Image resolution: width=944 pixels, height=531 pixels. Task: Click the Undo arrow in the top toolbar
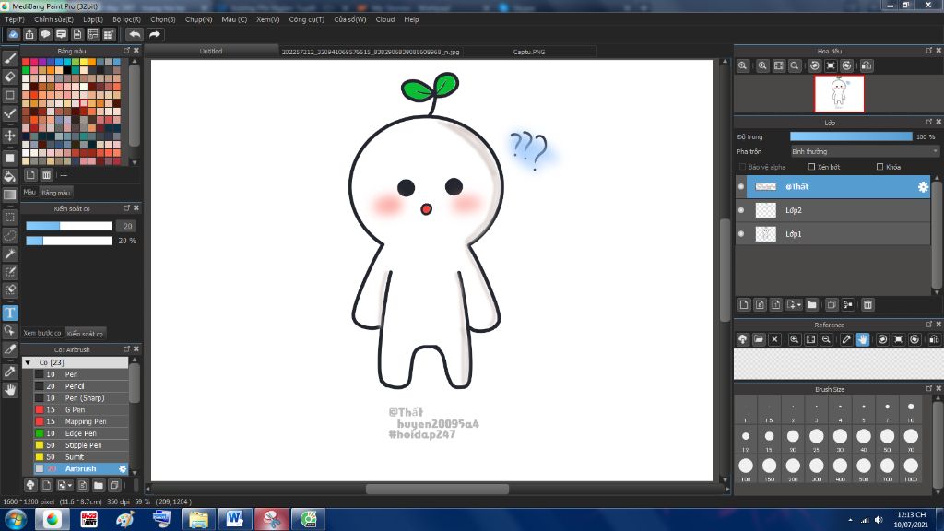tap(135, 34)
